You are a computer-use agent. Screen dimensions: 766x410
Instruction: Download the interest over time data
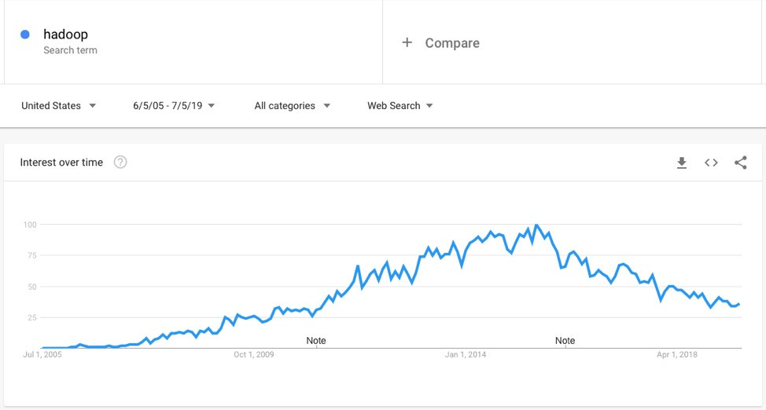pos(682,163)
